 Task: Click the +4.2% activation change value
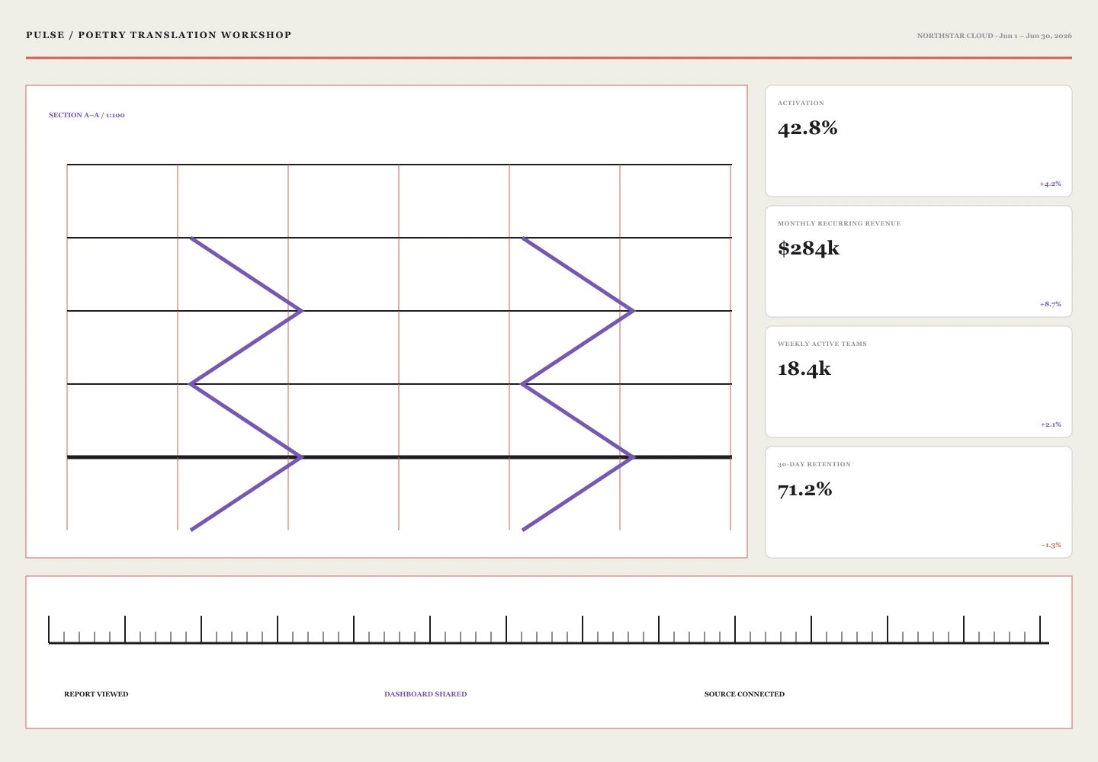(1050, 184)
